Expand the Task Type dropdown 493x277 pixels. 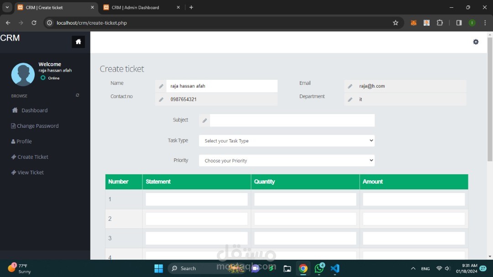287,141
